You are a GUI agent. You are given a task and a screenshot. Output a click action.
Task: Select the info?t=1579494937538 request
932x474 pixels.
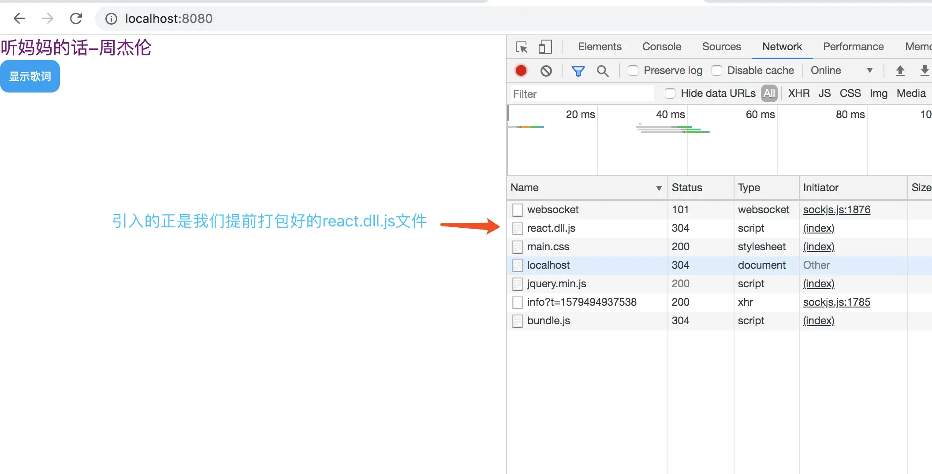coord(582,302)
